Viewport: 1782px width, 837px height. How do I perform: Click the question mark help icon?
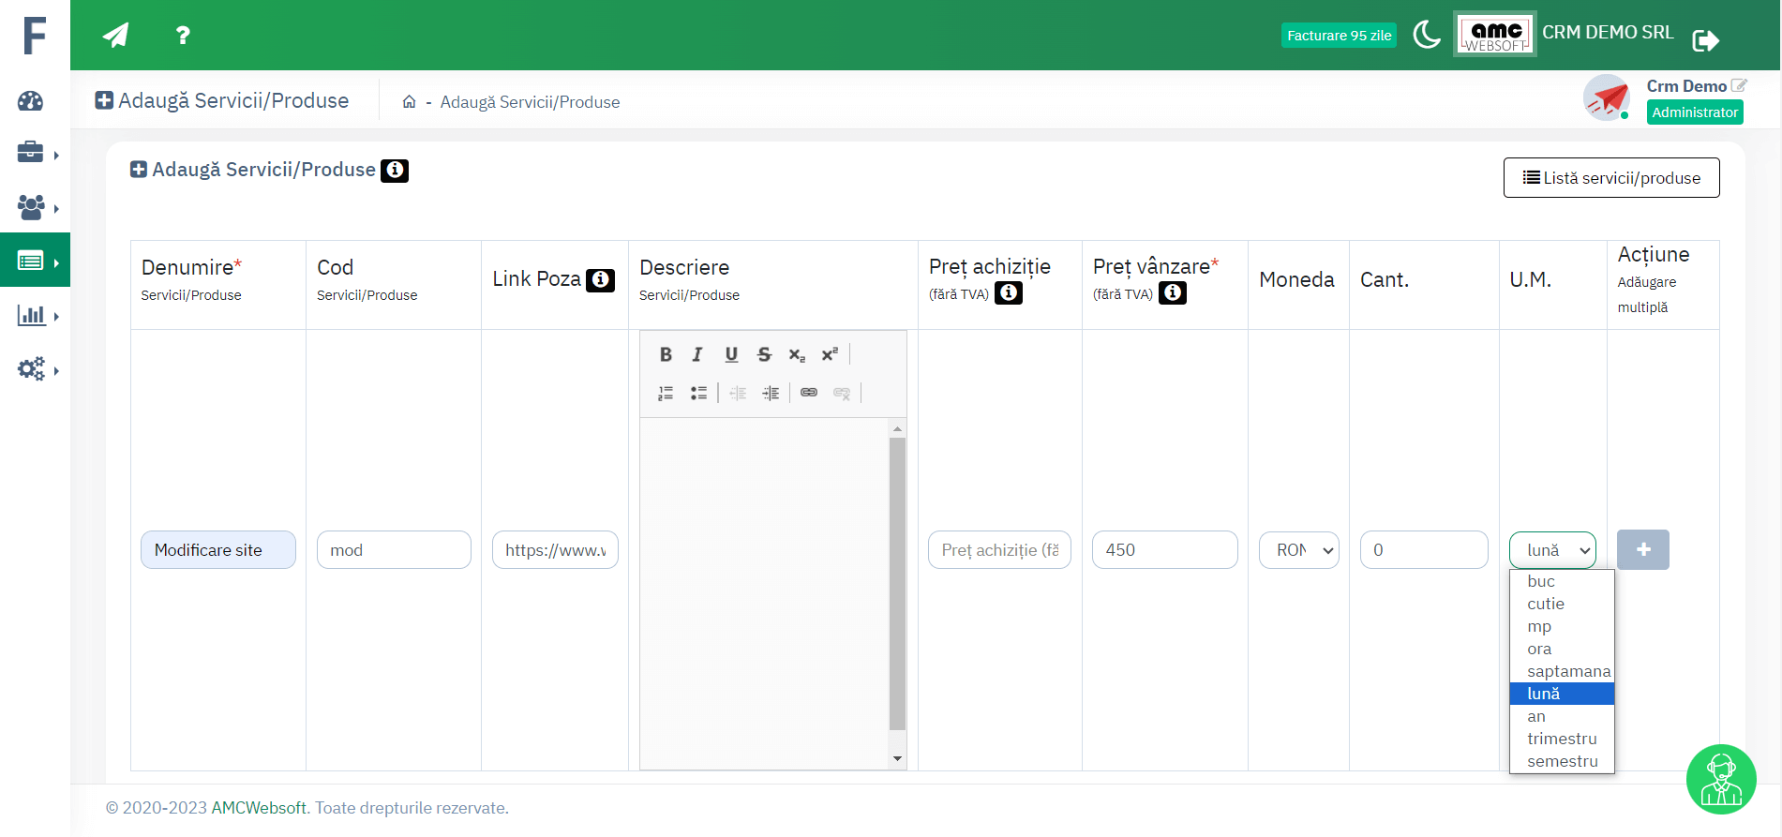pyautogui.click(x=183, y=36)
